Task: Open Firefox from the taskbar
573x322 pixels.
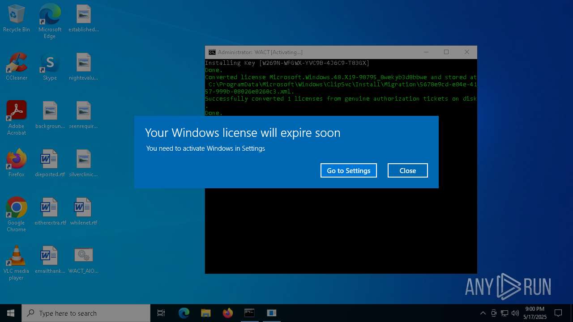Action: coord(227,313)
